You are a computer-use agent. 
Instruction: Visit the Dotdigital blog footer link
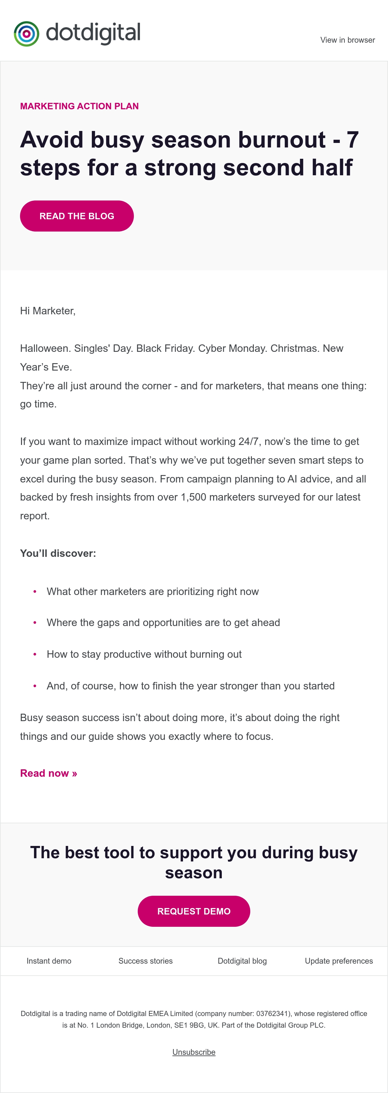pos(242,961)
